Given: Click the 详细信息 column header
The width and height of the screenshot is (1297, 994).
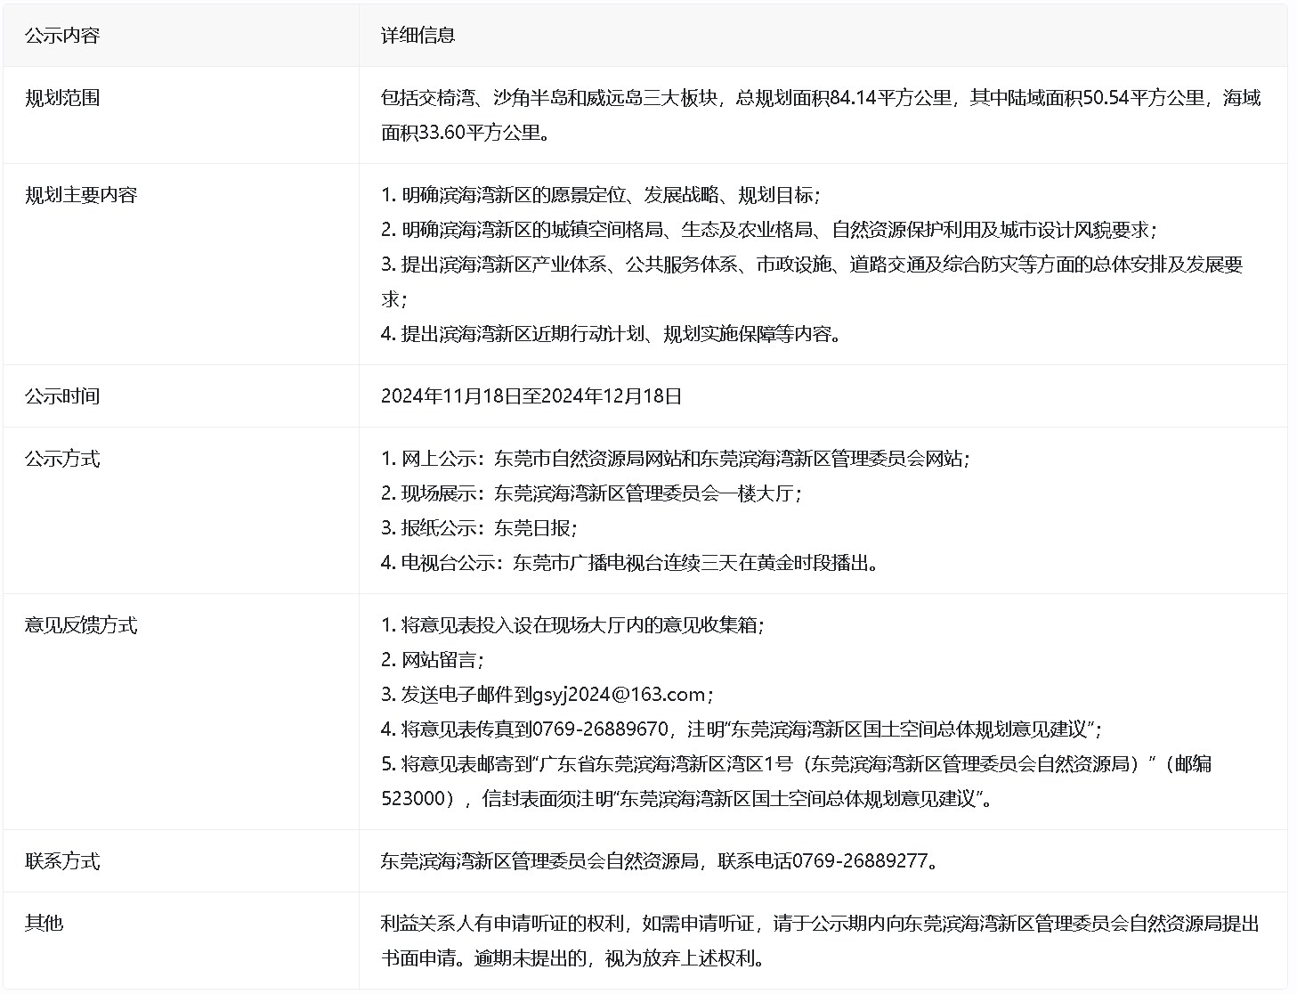Looking at the screenshot, I should [417, 36].
